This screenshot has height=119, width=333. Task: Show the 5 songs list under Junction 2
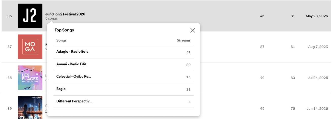52,19
